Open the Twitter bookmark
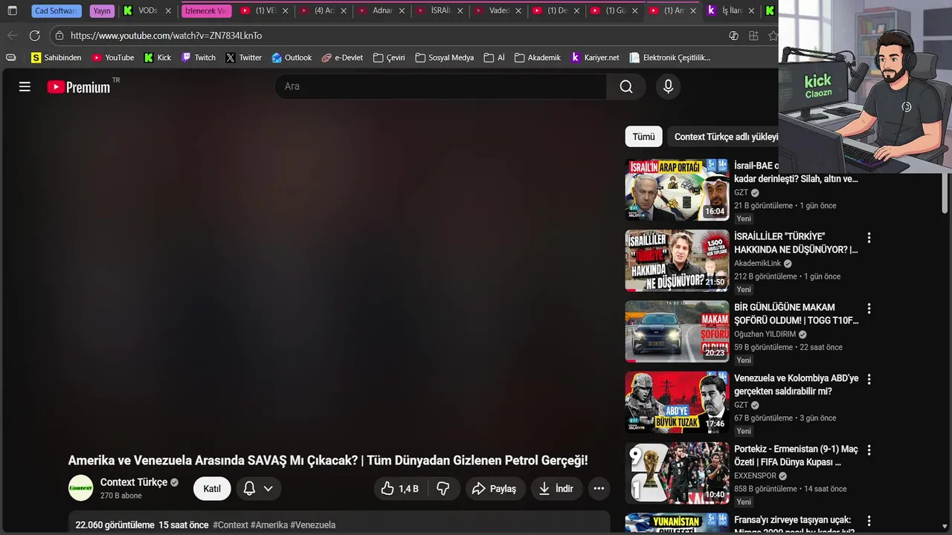The width and height of the screenshot is (952, 535). coord(243,57)
